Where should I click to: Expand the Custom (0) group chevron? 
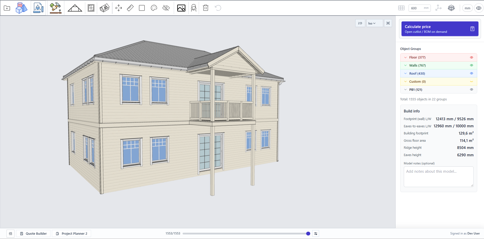(x=405, y=81)
